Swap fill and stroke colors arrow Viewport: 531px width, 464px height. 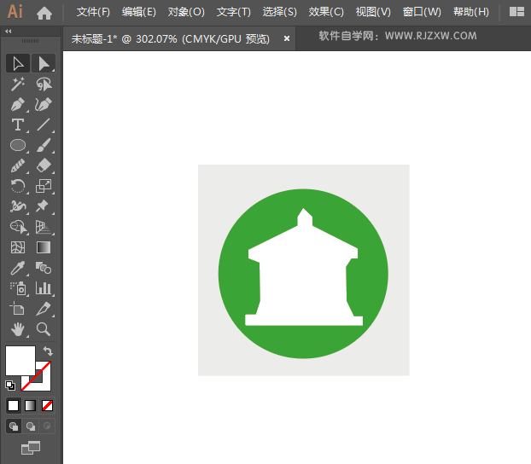(x=48, y=351)
